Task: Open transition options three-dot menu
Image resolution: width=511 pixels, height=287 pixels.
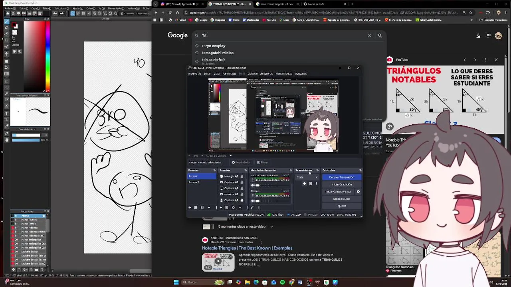Action: pos(316,184)
